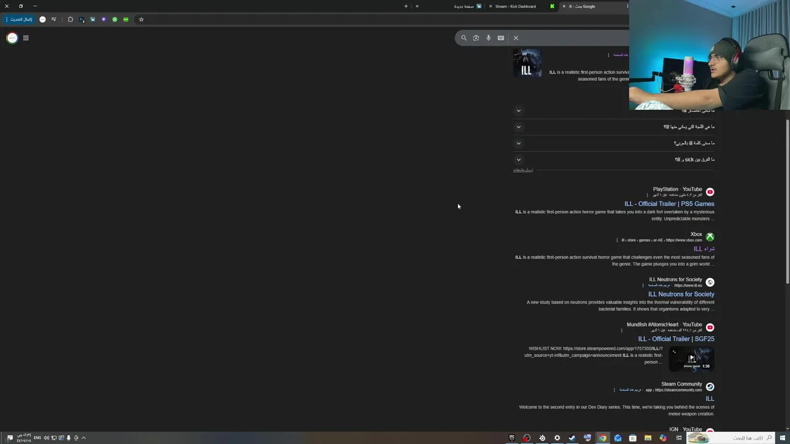Click the Steam Community result favicon

tap(710, 387)
